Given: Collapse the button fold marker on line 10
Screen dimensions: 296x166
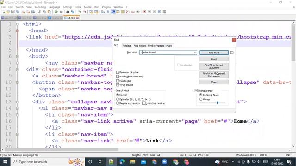Looking at the screenshot, I should click(x=18, y=83).
